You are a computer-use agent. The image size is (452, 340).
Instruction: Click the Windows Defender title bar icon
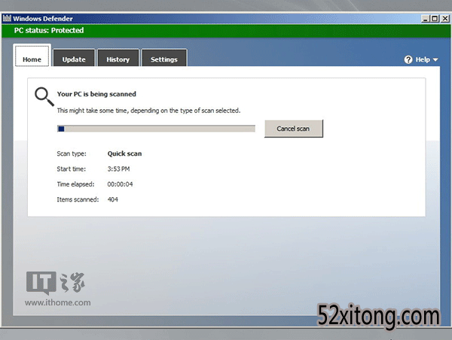pos(7,18)
